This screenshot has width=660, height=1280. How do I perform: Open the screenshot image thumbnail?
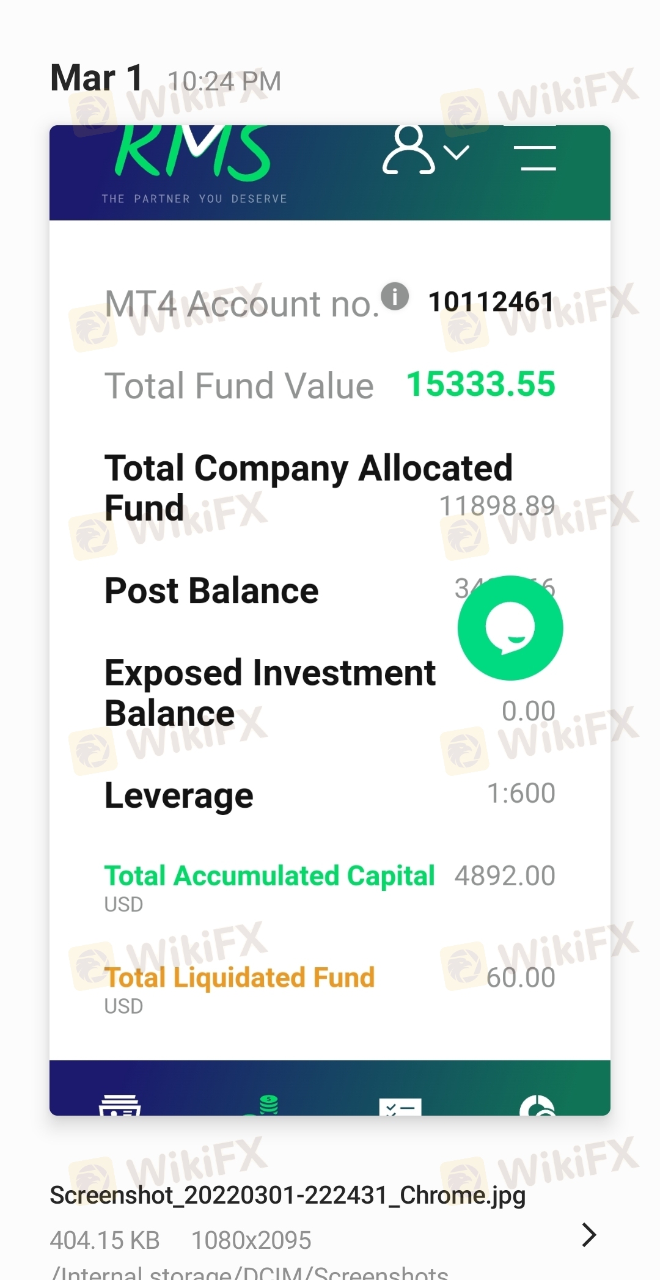point(330,620)
